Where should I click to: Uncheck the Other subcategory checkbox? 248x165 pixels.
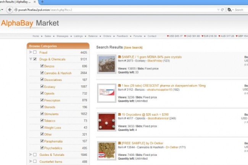(42, 134)
